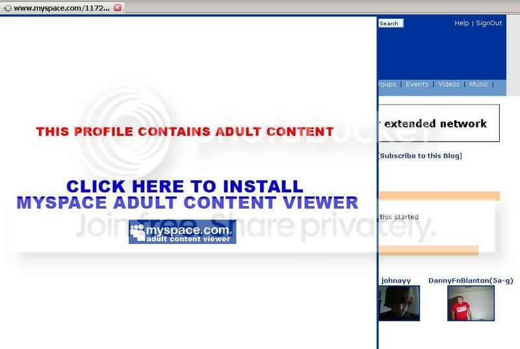
Task: Open the Help link
Action: [x=461, y=23]
